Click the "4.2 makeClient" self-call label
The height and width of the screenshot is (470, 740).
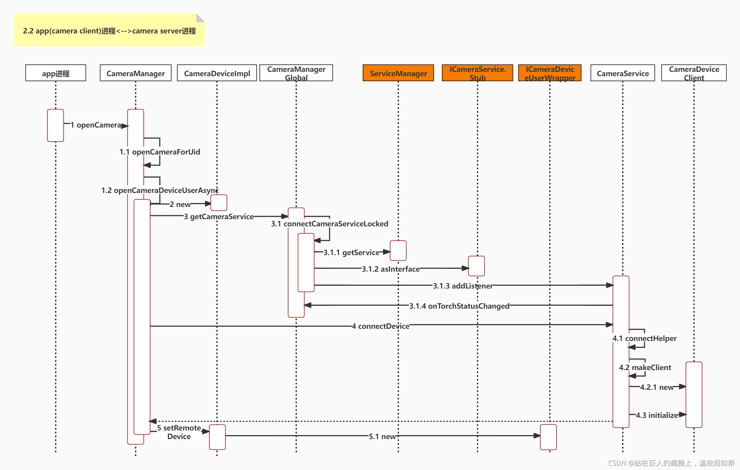point(645,368)
